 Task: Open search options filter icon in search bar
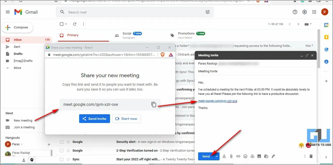coord(208,12)
